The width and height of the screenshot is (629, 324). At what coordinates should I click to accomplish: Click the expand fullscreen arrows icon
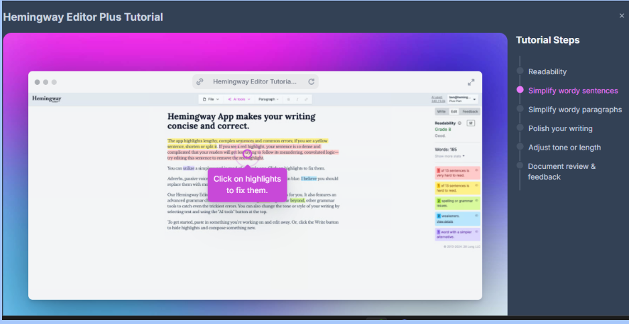[471, 82]
